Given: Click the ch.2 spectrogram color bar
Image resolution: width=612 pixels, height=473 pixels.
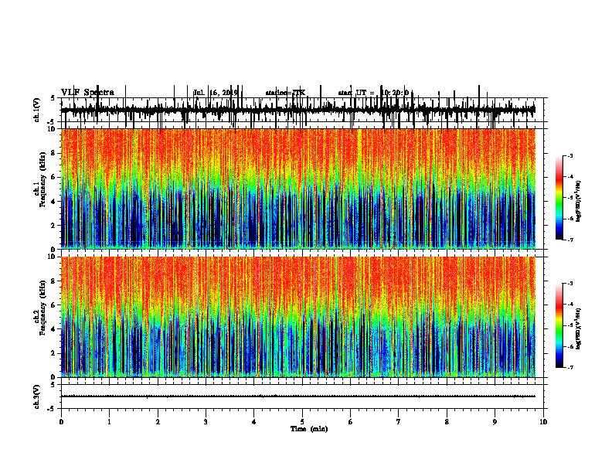Looking at the screenshot, I should pos(559,325).
